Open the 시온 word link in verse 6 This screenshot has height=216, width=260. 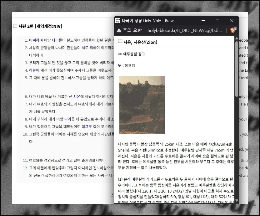coord(77,97)
